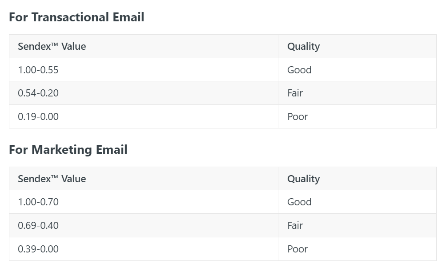This screenshot has height=268, width=442.
Task: Click the word Marketing in second heading
Action: click(62, 150)
